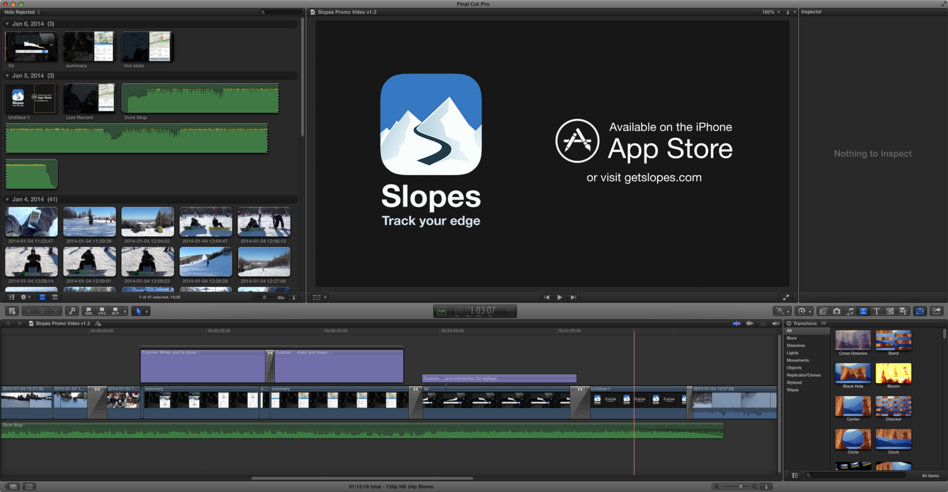The width and height of the screenshot is (948, 492).
Task: Collapse the Jan 6, 2014 event group
Action: click(7, 24)
